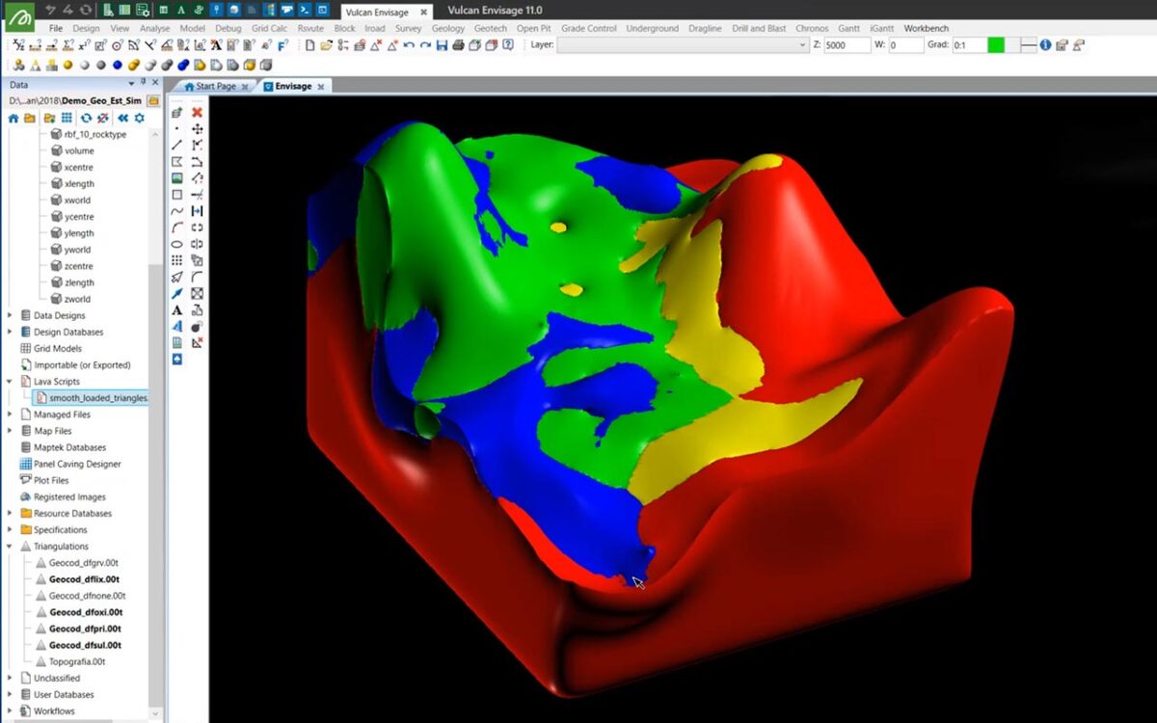
Task: Select the Text 'A' tool in the palette
Action: click(x=176, y=310)
